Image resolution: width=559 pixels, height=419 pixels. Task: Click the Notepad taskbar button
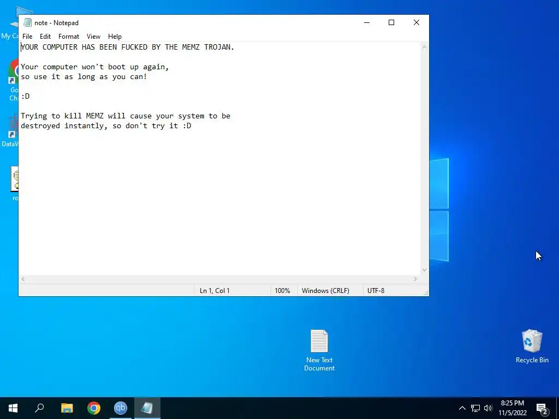click(x=147, y=408)
